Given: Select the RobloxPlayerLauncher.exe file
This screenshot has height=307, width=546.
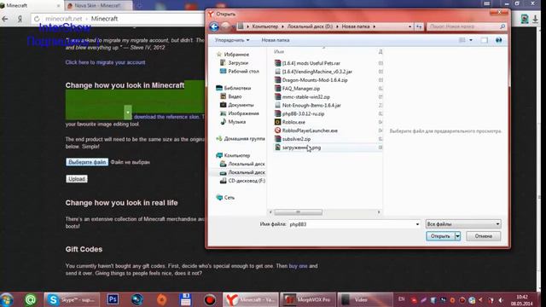Looking at the screenshot, I should 310,130.
